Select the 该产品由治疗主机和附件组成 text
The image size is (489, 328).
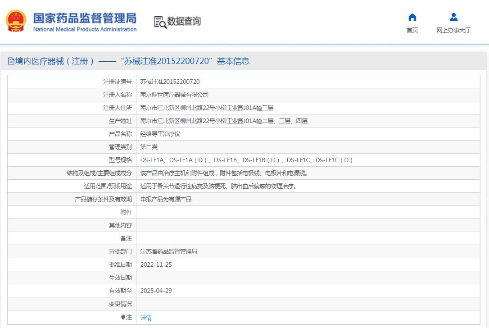click(x=224, y=173)
